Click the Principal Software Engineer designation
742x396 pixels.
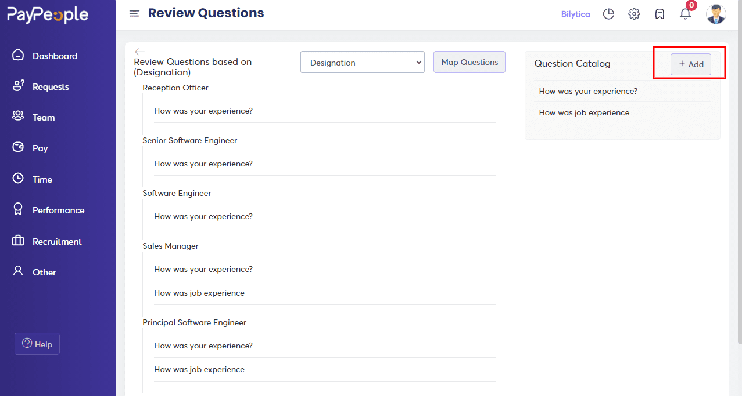point(195,322)
